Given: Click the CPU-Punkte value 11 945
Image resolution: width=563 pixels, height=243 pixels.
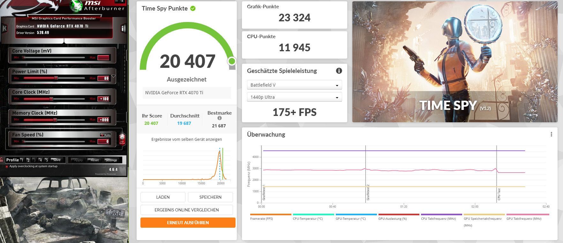Looking at the screenshot, I should [x=294, y=48].
